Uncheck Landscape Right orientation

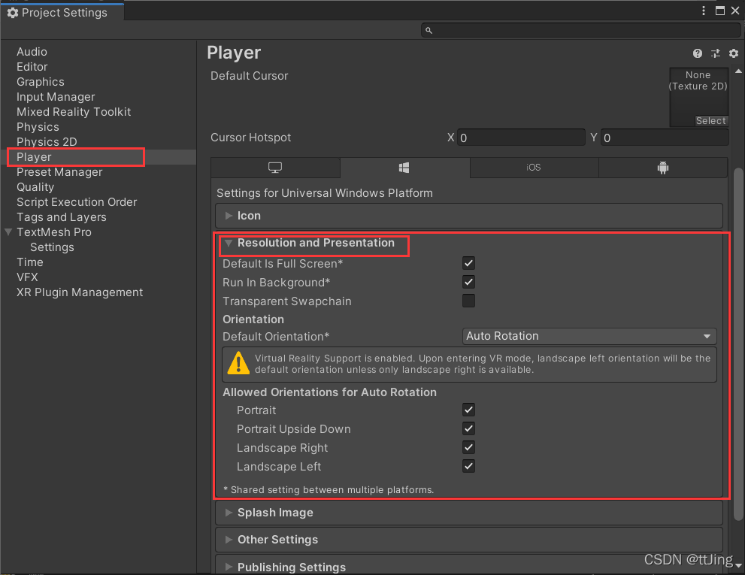pos(468,447)
